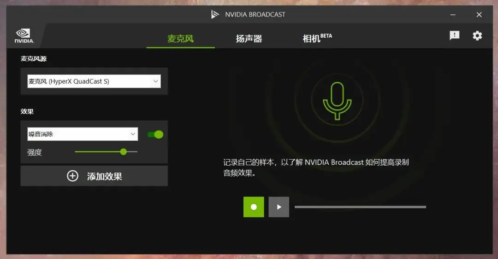Open the 麦克风 (HyperX QuadCast S) source dropdown
The width and height of the screenshot is (498, 259).
click(94, 81)
